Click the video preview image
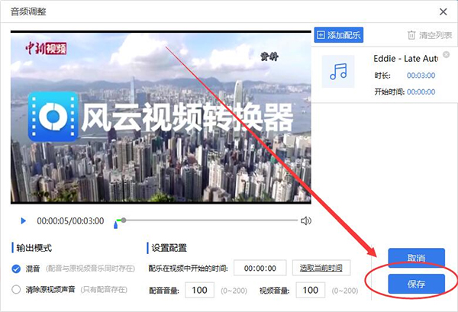 coord(160,118)
